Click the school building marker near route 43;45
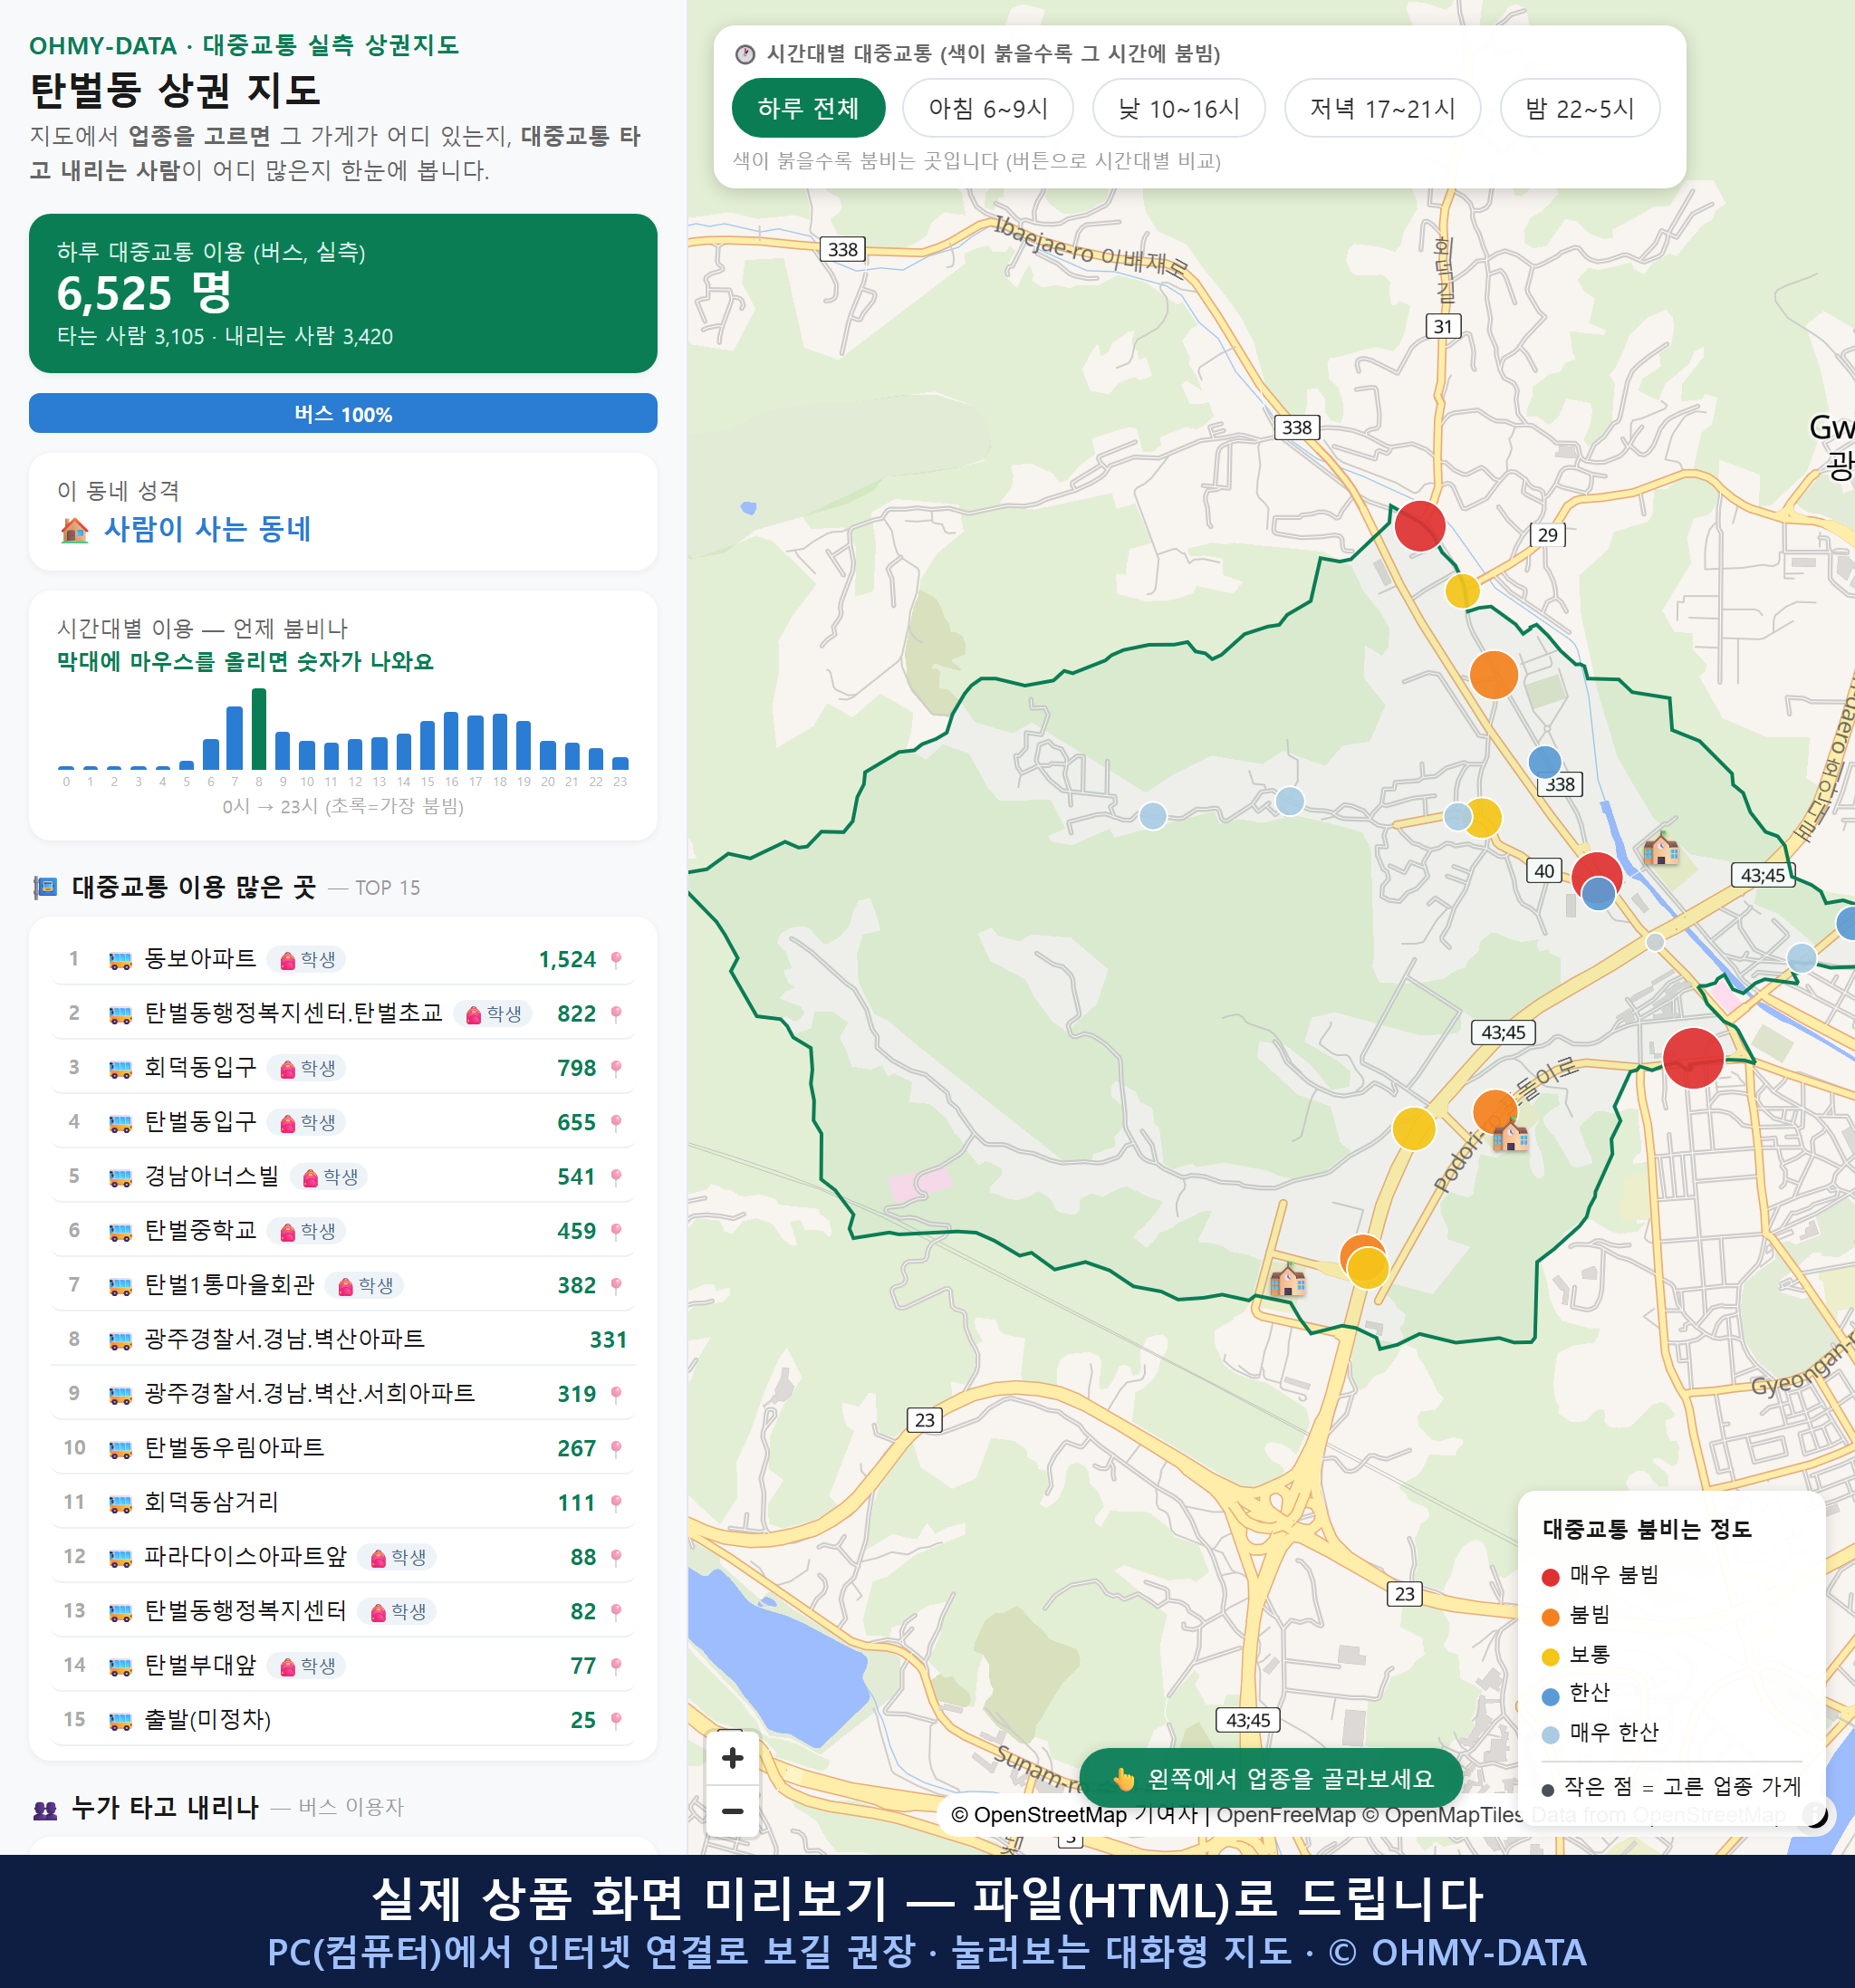The width and height of the screenshot is (1855, 1988). point(1661,849)
